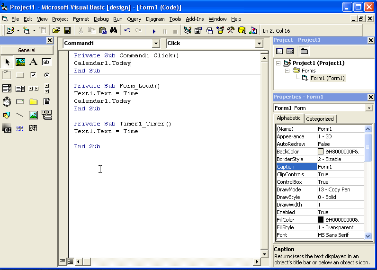Select the OptionButton control in toolbox
This screenshot has width=377, height=270.
46,75
